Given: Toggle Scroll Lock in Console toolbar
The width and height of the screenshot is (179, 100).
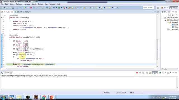Looking at the screenshot, I should pyautogui.click(x=150, y=73).
